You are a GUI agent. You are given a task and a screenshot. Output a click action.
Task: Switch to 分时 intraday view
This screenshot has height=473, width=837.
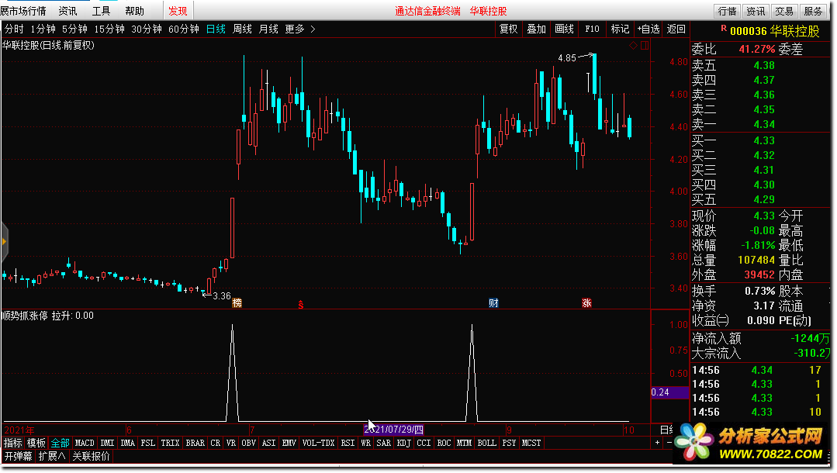point(14,29)
